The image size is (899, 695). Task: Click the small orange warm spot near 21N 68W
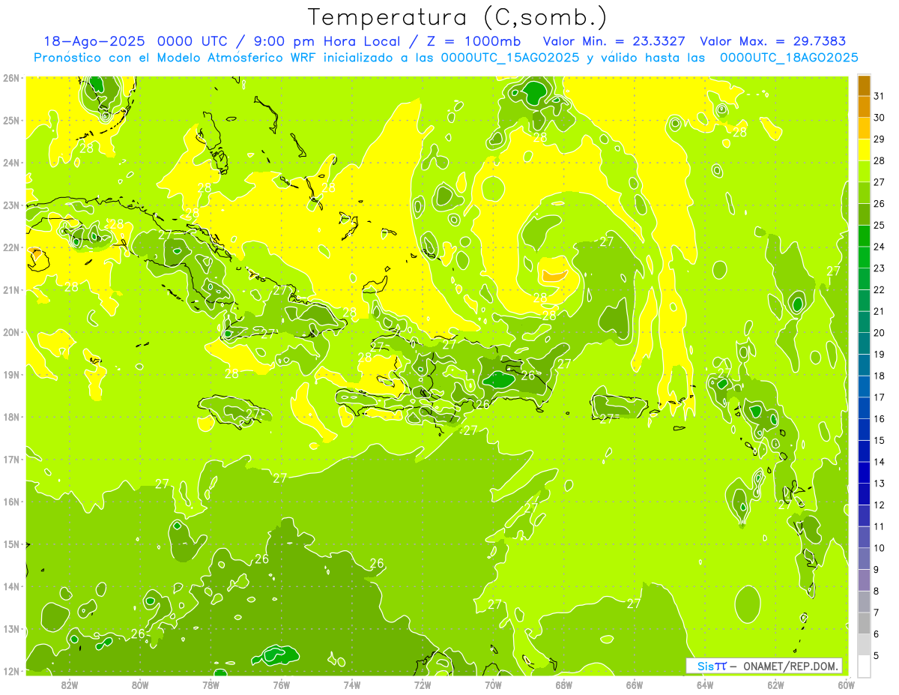pos(554,275)
